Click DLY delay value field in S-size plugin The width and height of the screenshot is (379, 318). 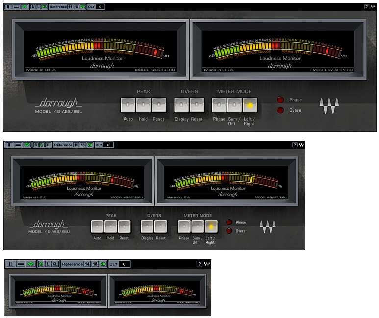[124, 264]
